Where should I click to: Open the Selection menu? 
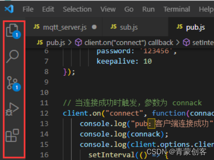click(x=77, y=9)
